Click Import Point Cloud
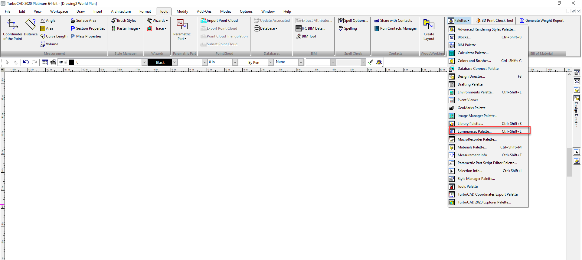Viewport: 582px width, 260px height. pyautogui.click(x=219, y=21)
